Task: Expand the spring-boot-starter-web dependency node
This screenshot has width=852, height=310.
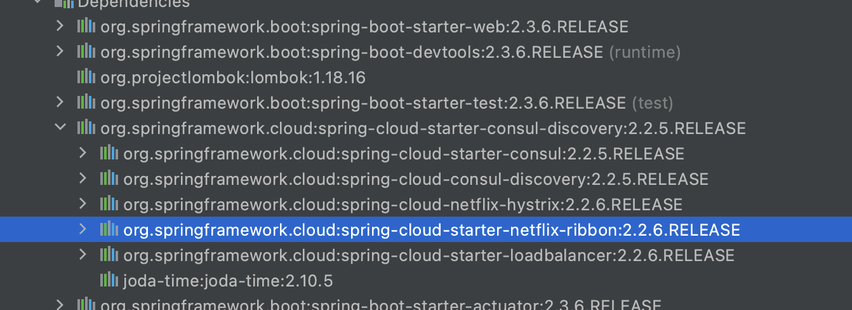Action: coord(60,26)
